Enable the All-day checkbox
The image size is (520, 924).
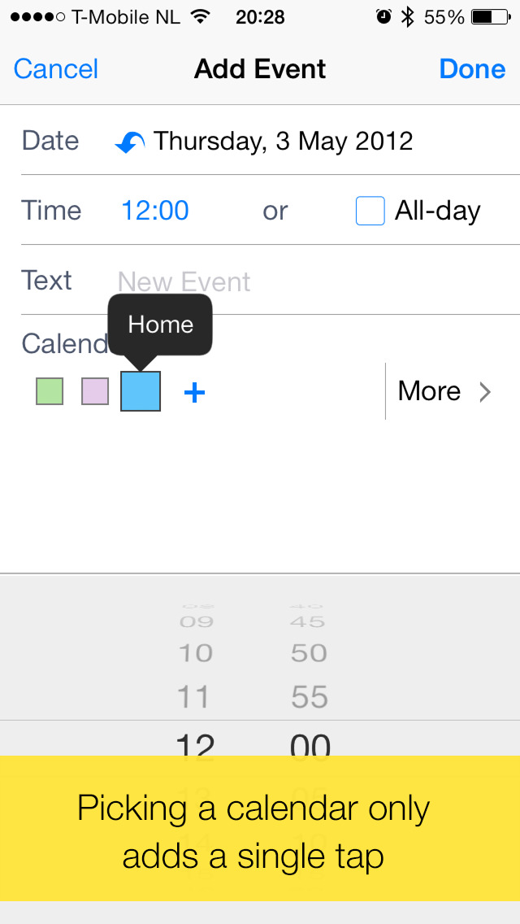tap(370, 211)
